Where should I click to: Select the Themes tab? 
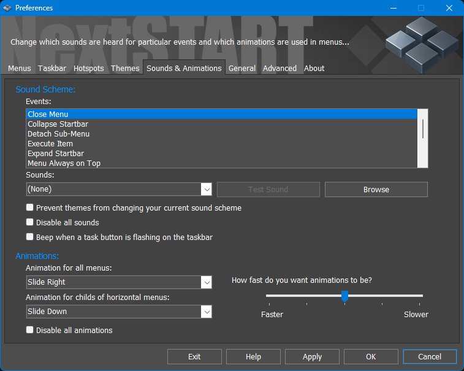(x=125, y=69)
